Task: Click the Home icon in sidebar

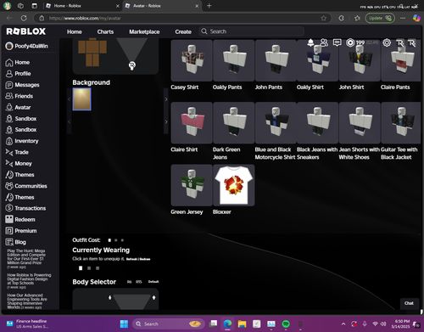Action: [x=9, y=63]
